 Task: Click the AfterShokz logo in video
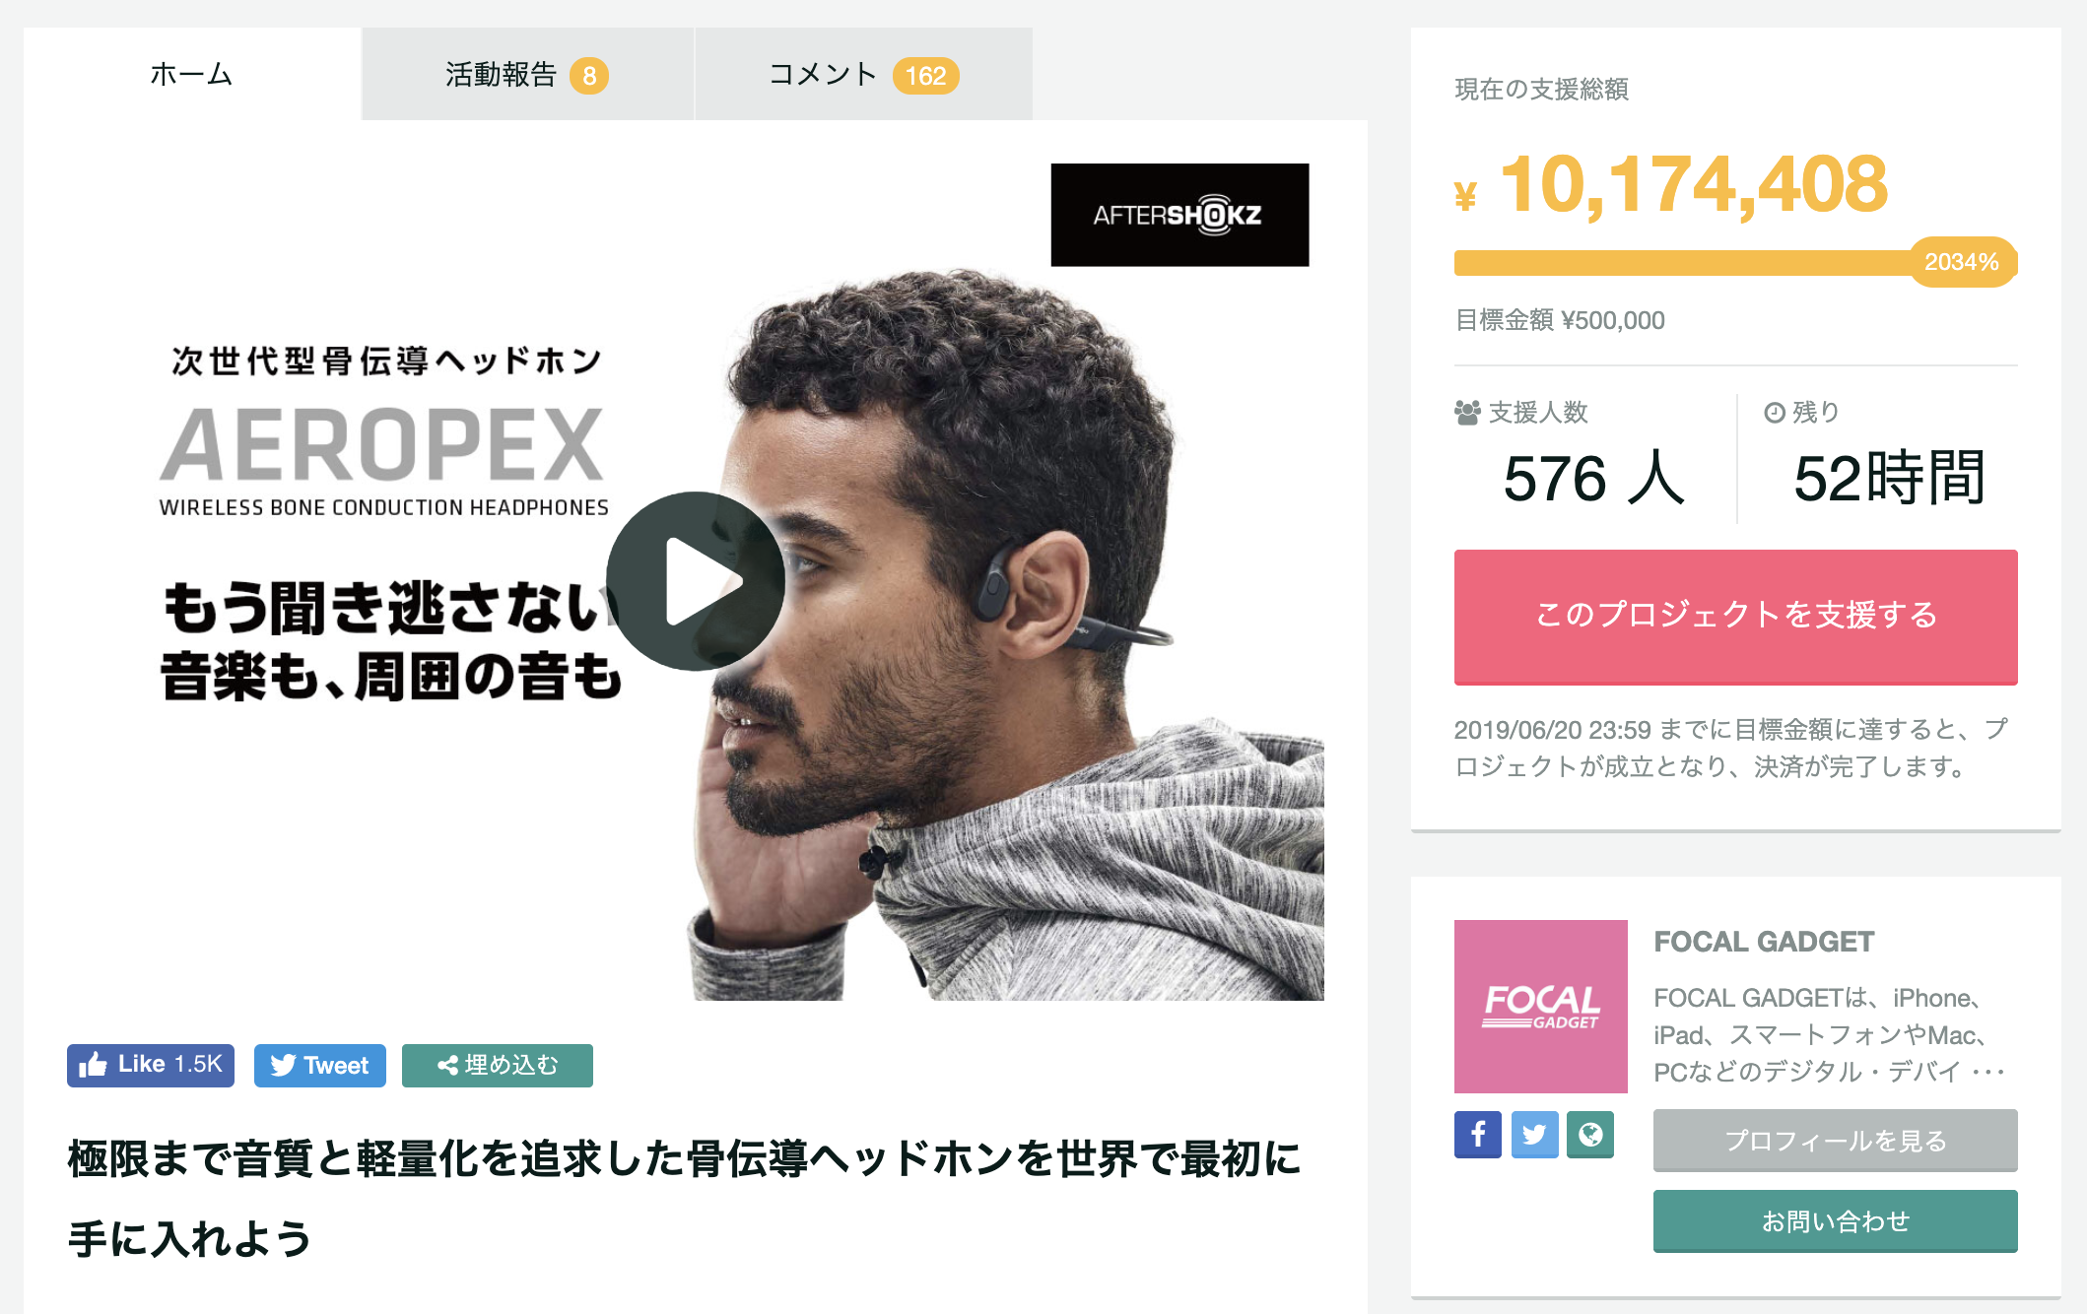coord(1179,215)
